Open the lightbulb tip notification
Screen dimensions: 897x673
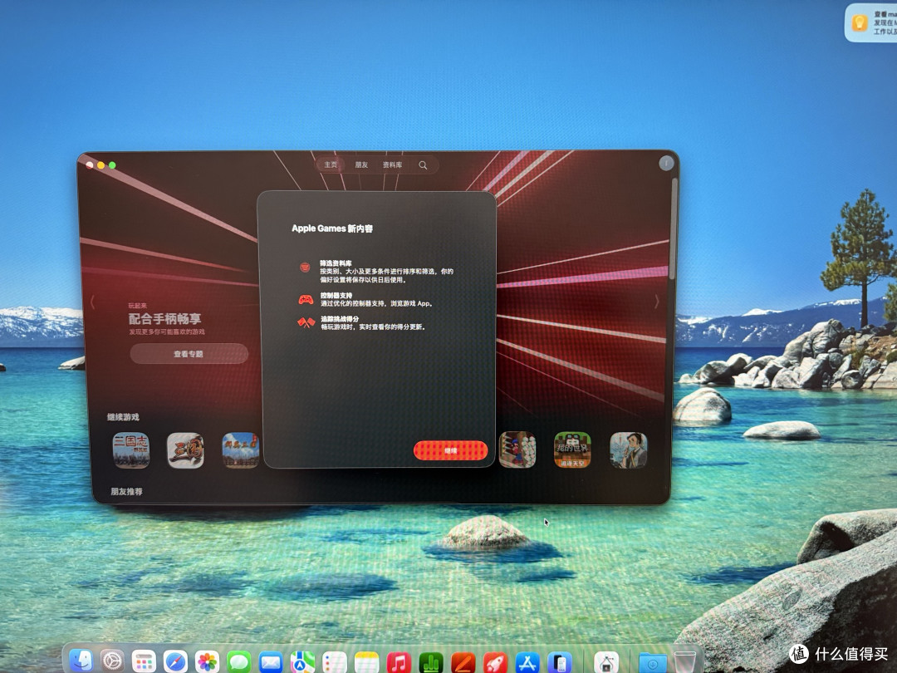[x=870, y=23]
